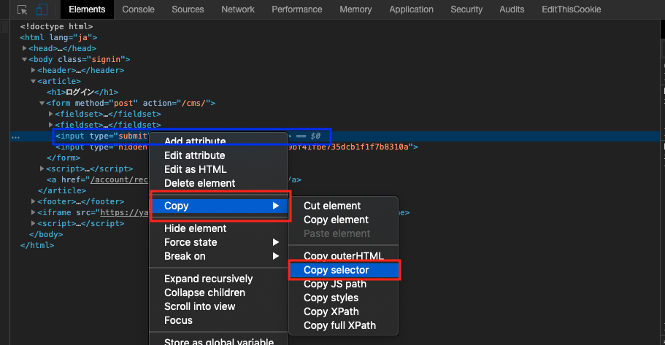
Task: Open the Network tab
Action: pos(238,9)
